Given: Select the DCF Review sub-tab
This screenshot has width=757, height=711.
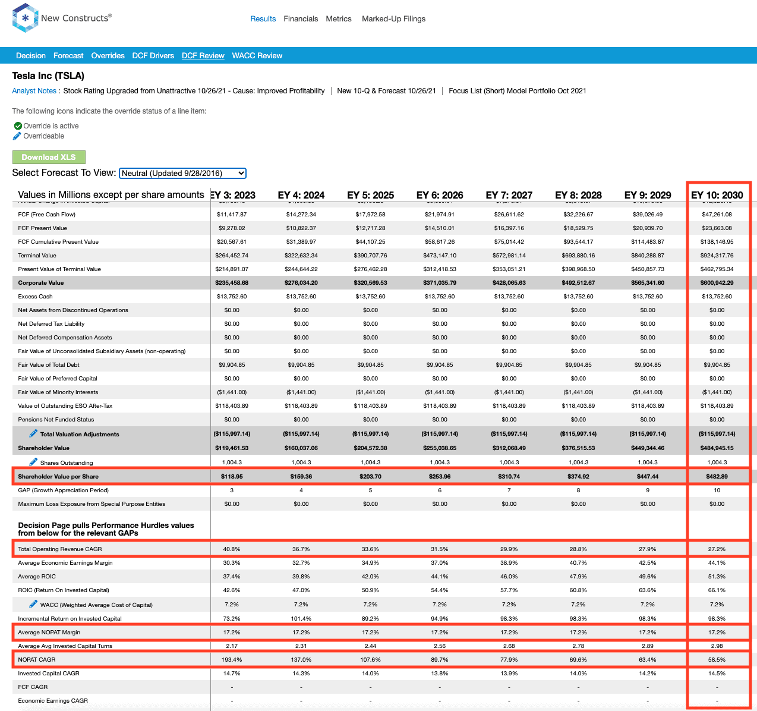Looking at the screenshot, I should (203, 56).
